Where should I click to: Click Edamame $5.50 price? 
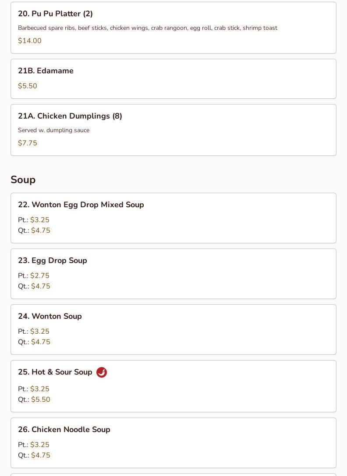[x=27, y=86]
